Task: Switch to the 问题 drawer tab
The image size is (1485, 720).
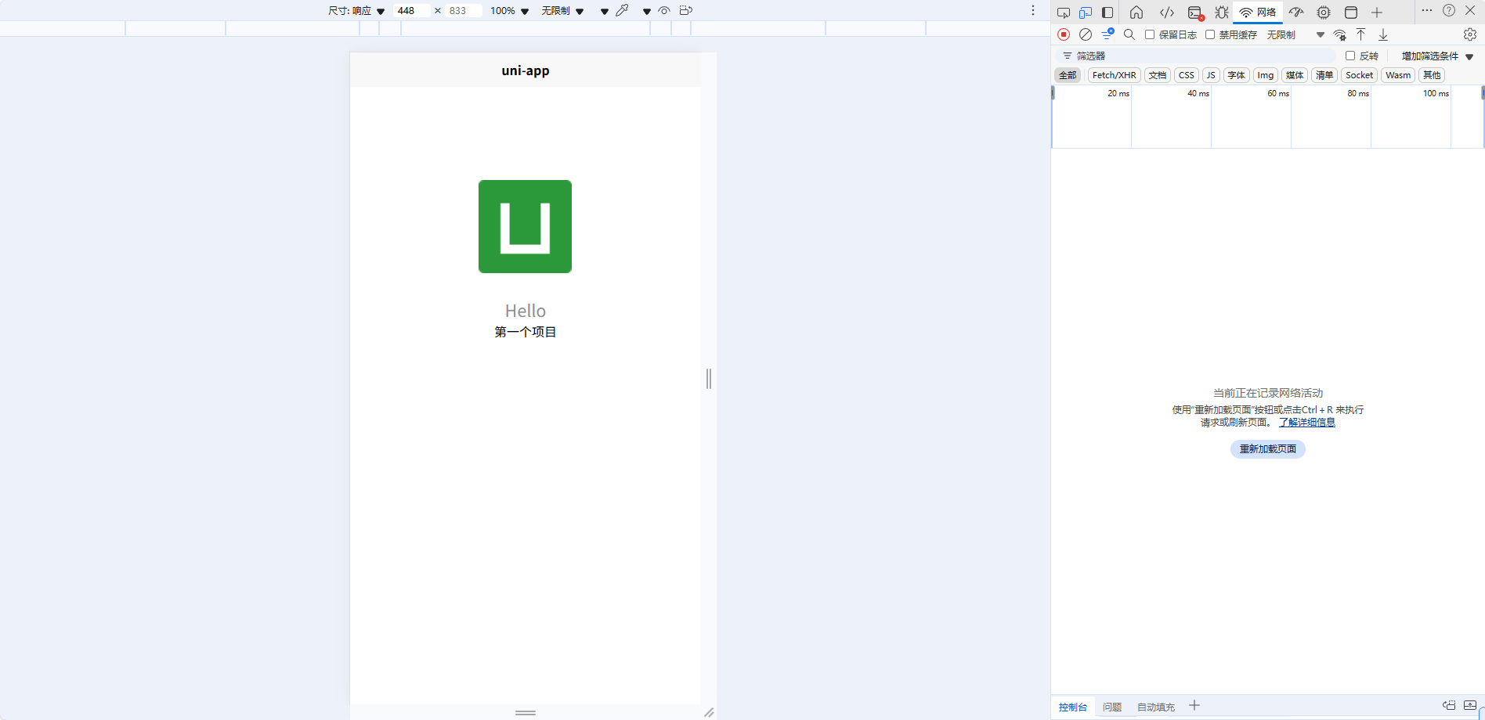Action: pyautogui.click(x=1112, y=707)
